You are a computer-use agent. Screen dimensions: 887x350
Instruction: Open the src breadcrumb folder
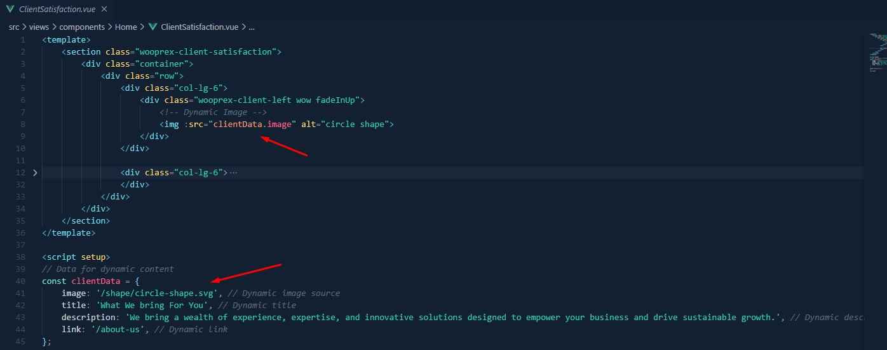tap(14, 27)
